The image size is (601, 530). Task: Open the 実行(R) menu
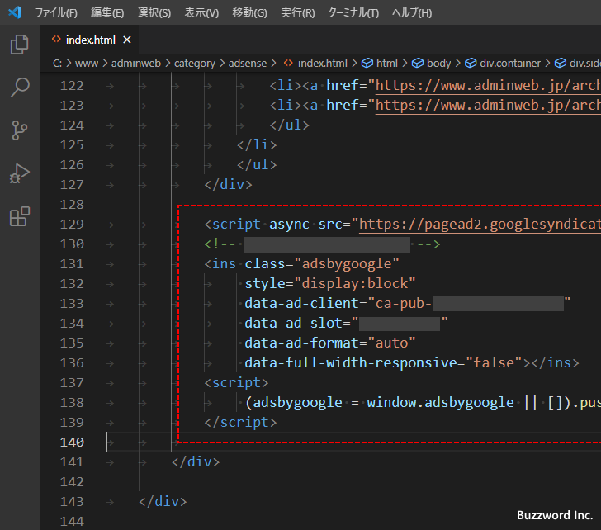click(297, 12)
